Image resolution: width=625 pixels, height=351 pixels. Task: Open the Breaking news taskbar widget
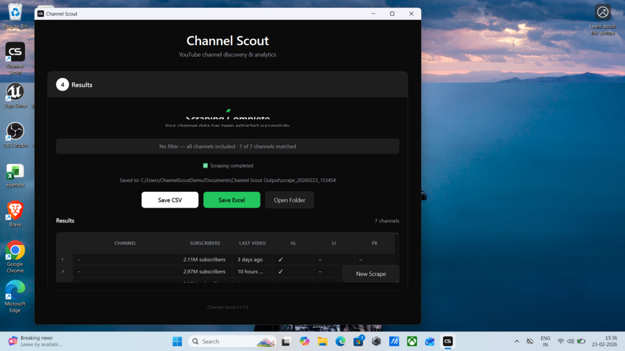click(x=36, y=342)
